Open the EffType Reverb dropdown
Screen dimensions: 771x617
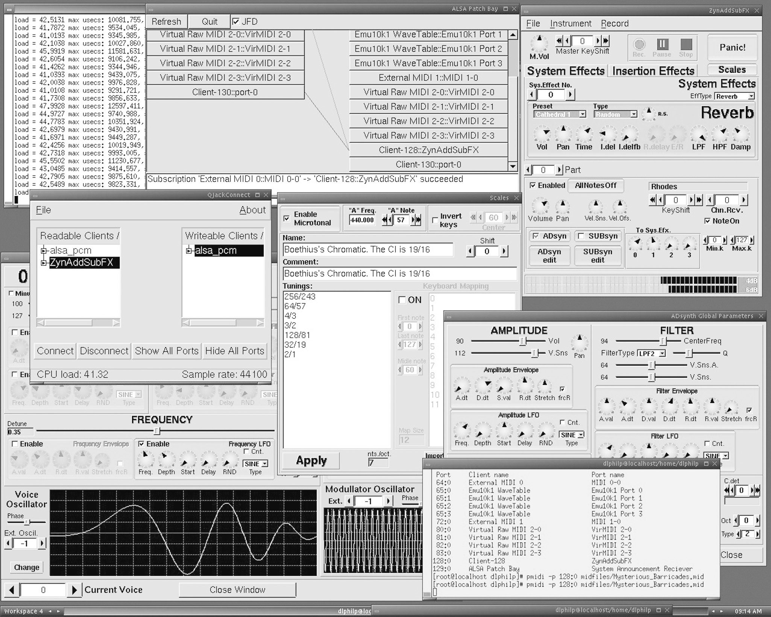[x=734, y=96]
